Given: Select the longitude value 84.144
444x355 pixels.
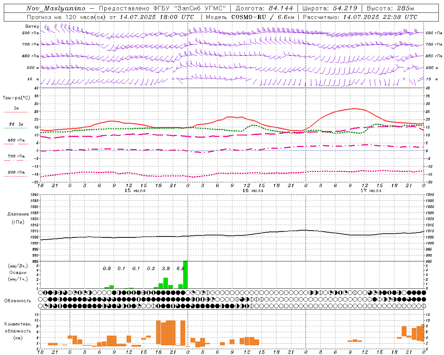Looking at the screenshot, I should tap(281, 8).
